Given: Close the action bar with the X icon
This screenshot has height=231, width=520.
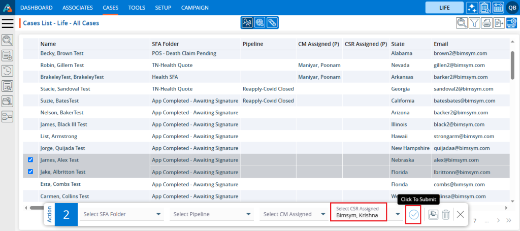Looking at the screenshot, I should pyautogui.click(x=460, y=214).
